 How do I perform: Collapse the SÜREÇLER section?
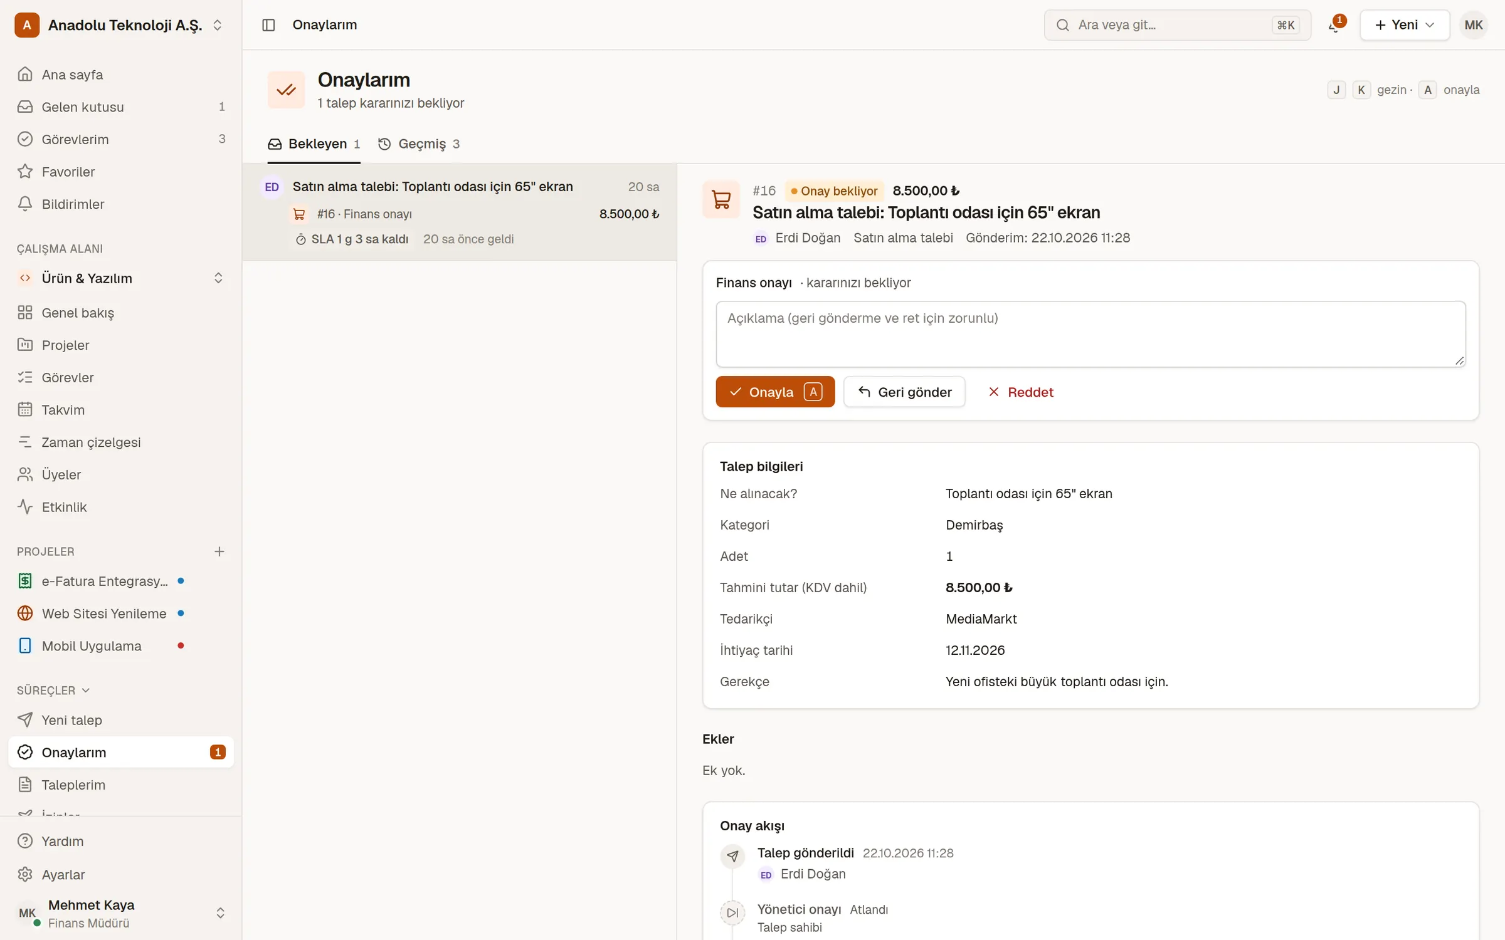click(x=53, y=691)
